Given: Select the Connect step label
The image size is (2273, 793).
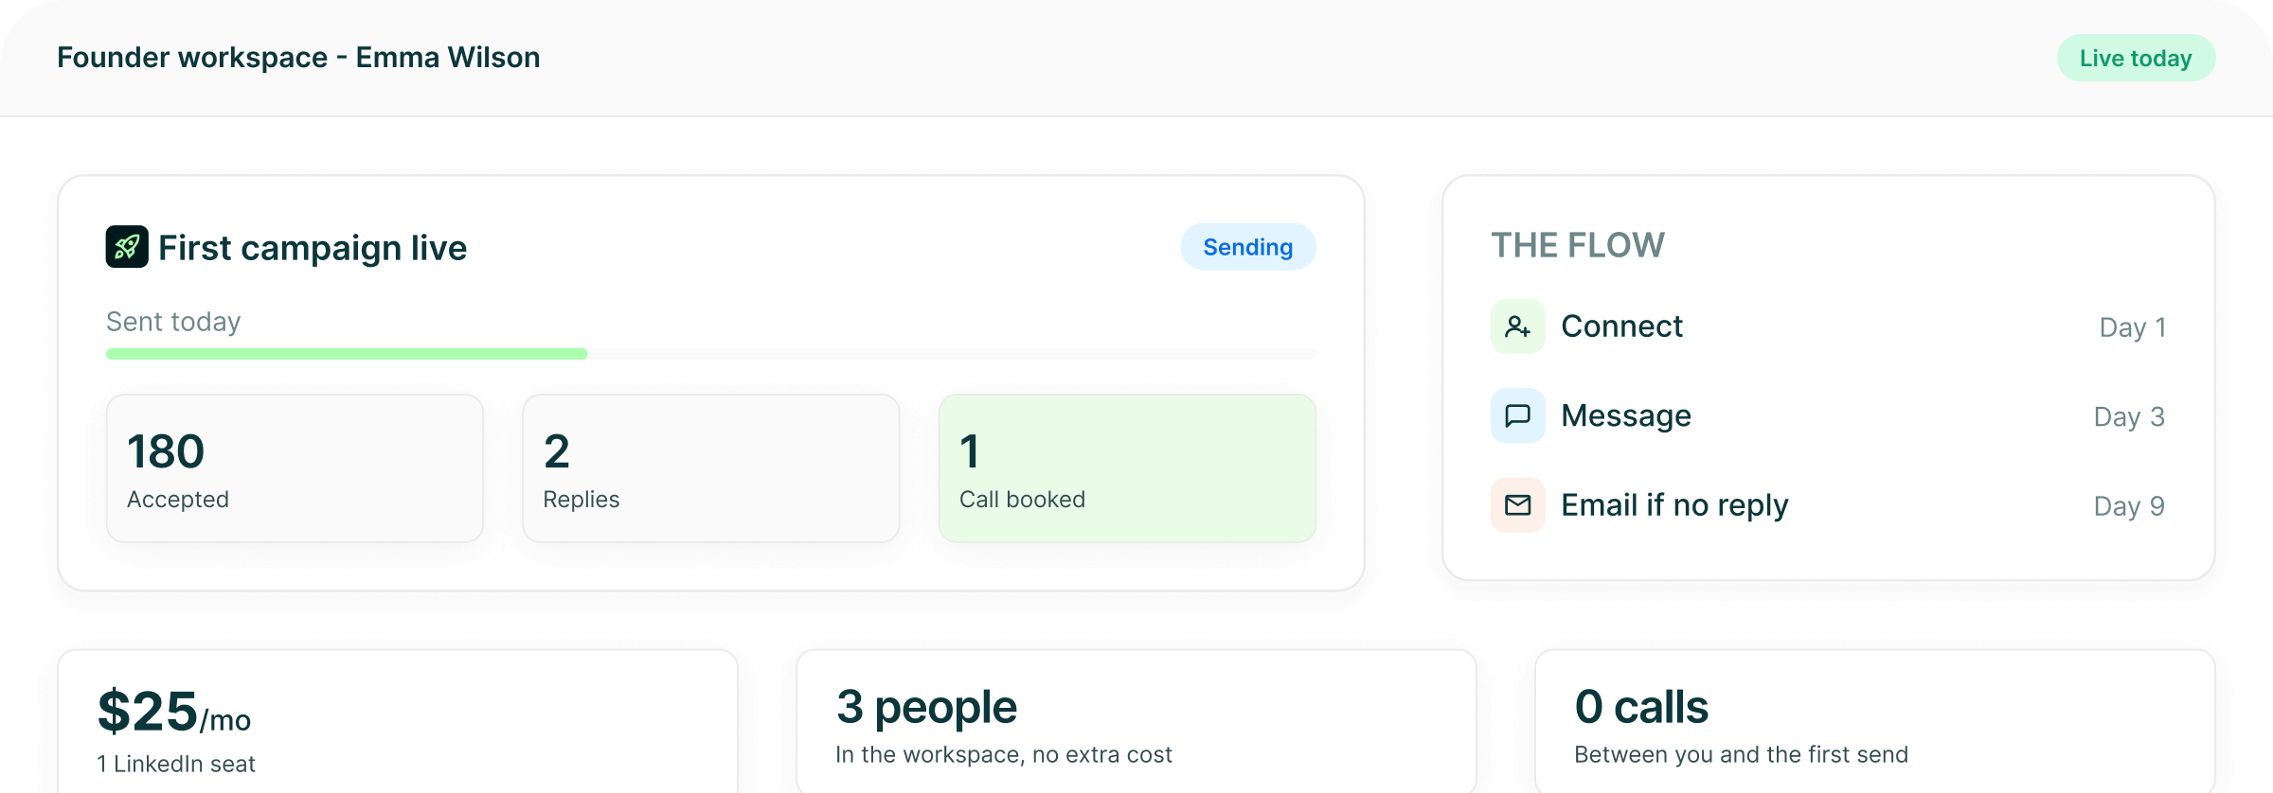Looking at the screenshot, I should point(1621,326).
